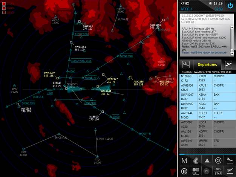
Task: Toggle the map mode M button
Action: [184, 160]
